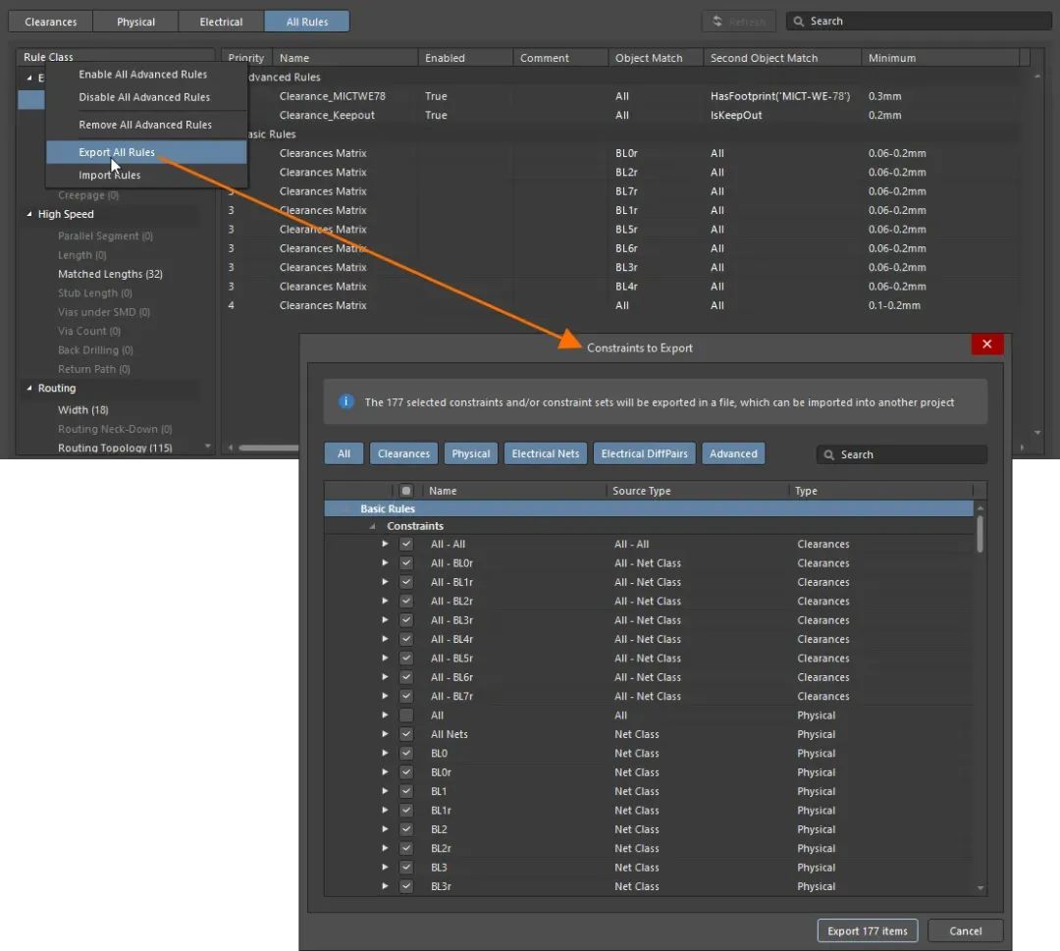Image resolution: width=1060 pixels, height=951 pixels.
Task: Select Width (18) under Routing
Action: point(83,409)
